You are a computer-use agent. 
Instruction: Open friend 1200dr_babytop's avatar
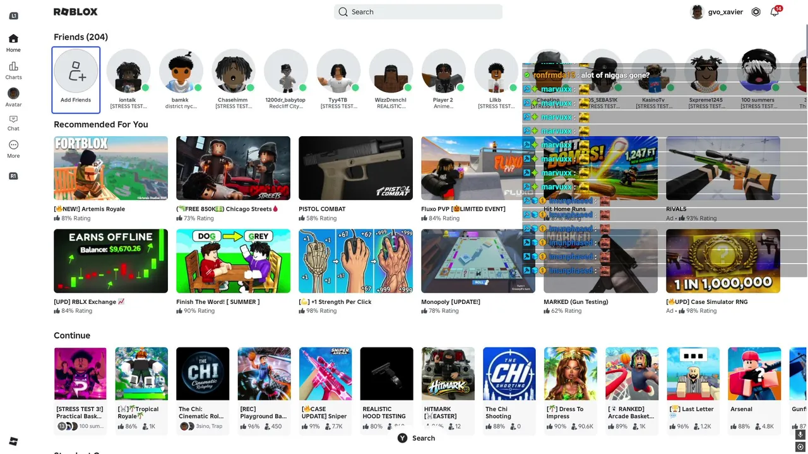point(285,71)
